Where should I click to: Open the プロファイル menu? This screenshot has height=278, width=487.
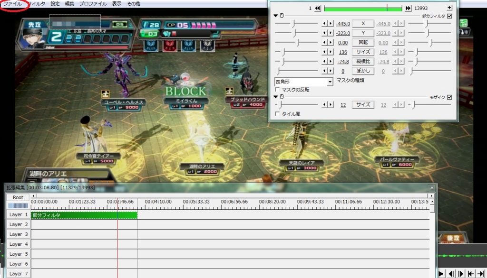click(93, 4)
